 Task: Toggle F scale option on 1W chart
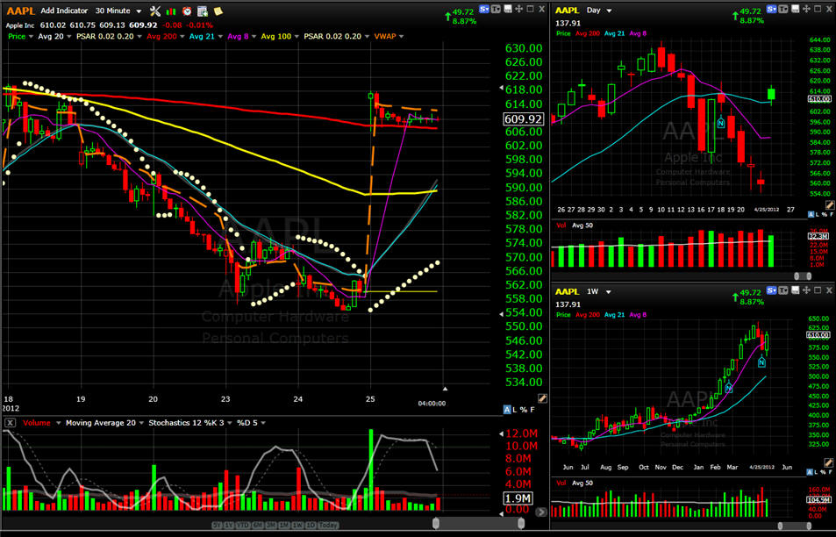(x=832, y=472)
